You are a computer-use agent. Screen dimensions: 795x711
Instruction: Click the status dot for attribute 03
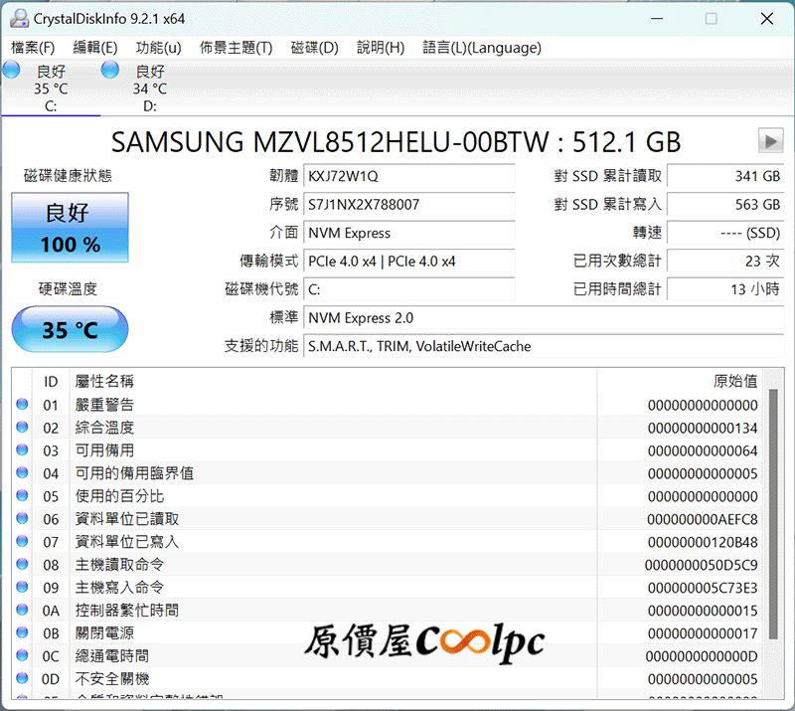click(x=22, y=449)
